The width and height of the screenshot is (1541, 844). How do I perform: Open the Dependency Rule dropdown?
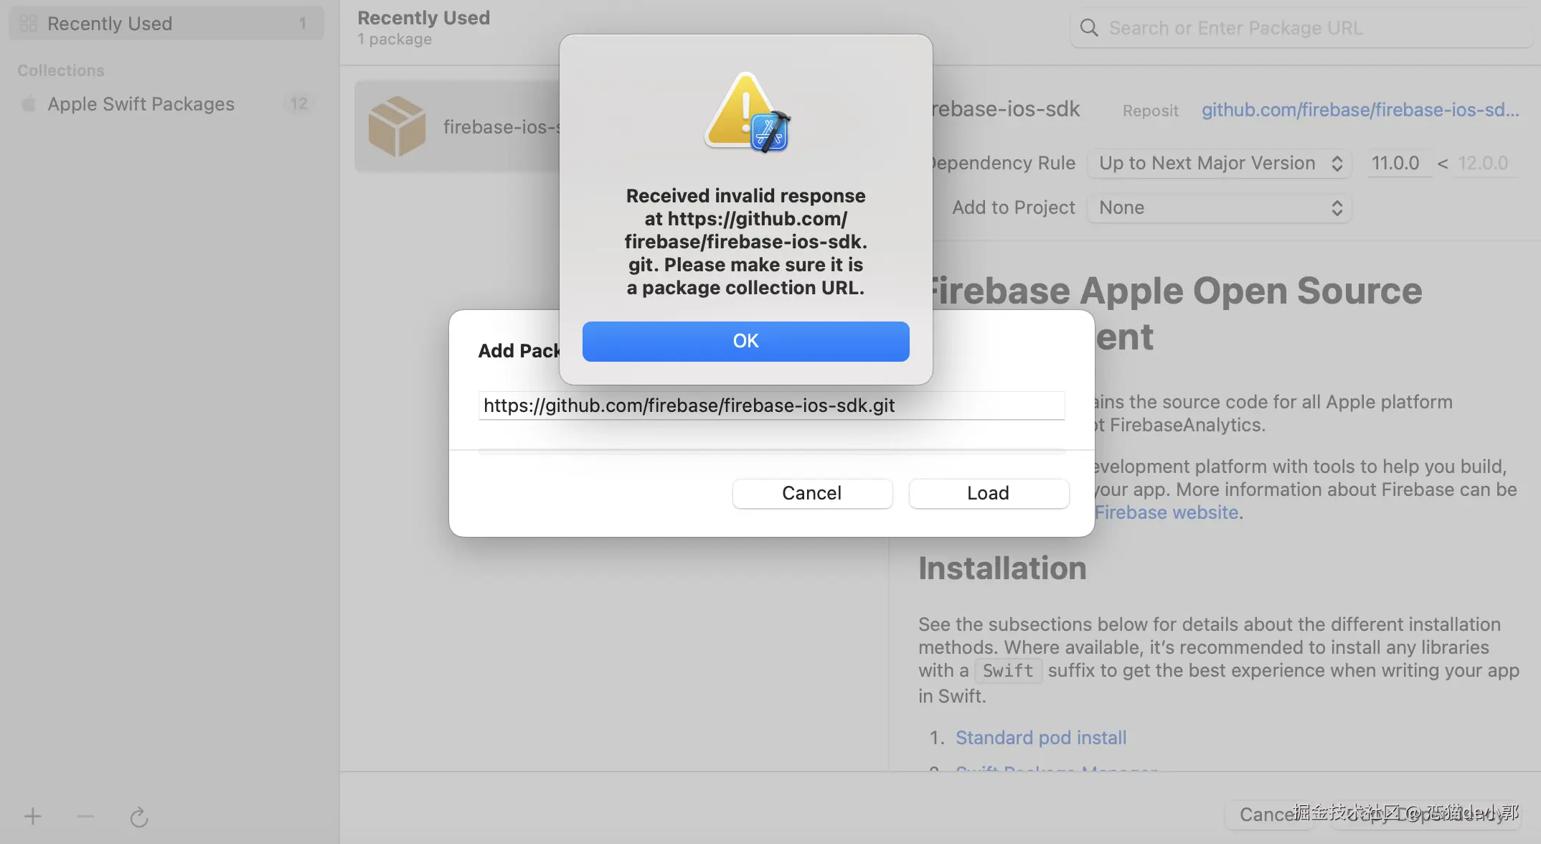pos(1220,163)
